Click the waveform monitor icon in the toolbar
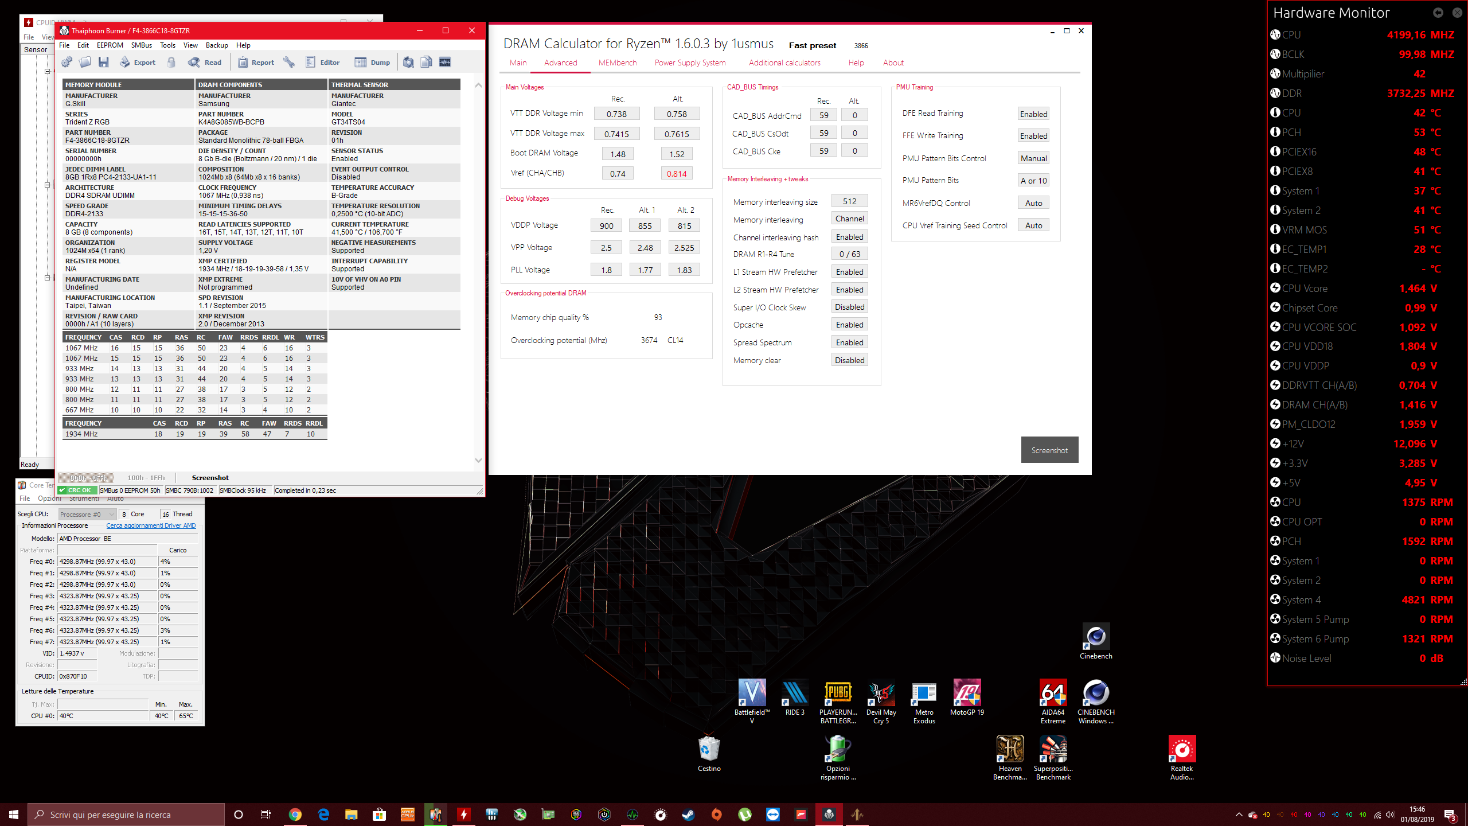Screen dimensions: 1468x826 445,62
